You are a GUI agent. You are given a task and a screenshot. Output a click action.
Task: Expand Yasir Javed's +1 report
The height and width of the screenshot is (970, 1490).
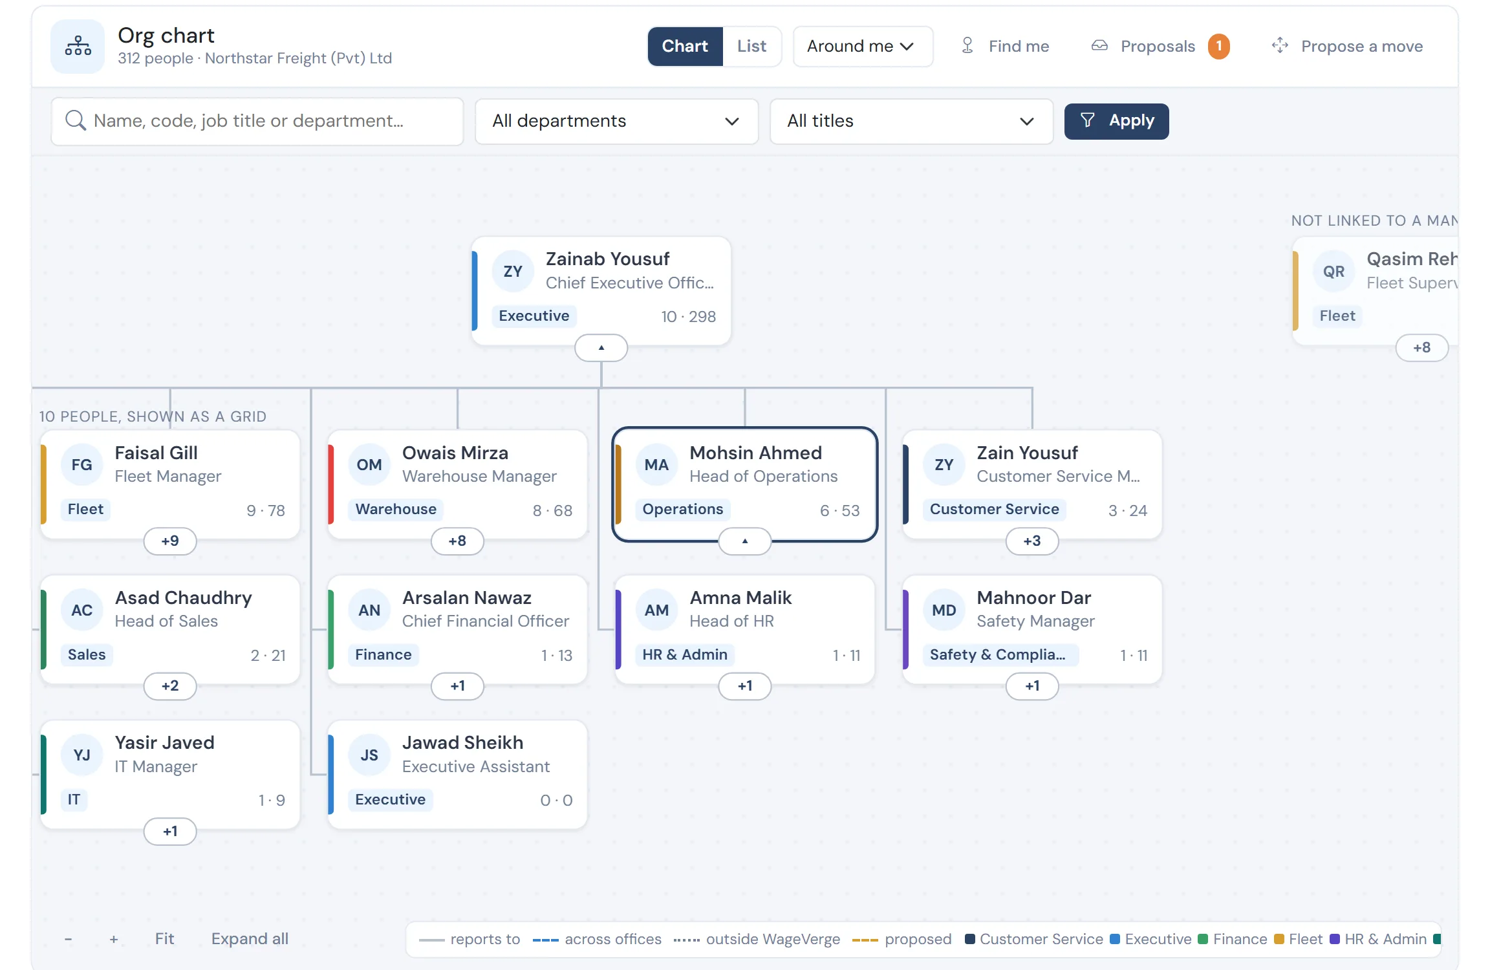click(x=170, y=831)
